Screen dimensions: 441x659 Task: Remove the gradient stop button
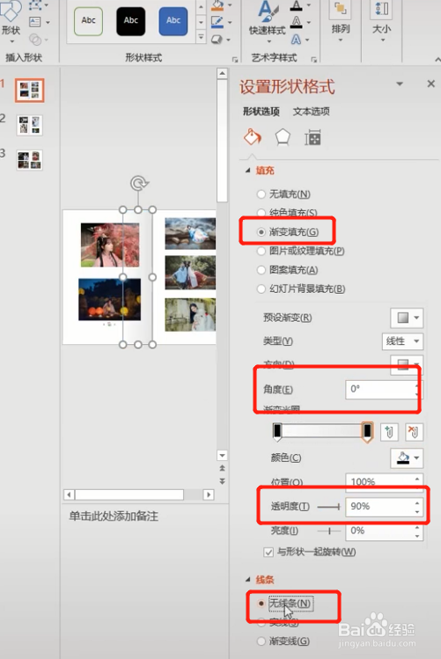pyautogui.click(x=414, y=432)
